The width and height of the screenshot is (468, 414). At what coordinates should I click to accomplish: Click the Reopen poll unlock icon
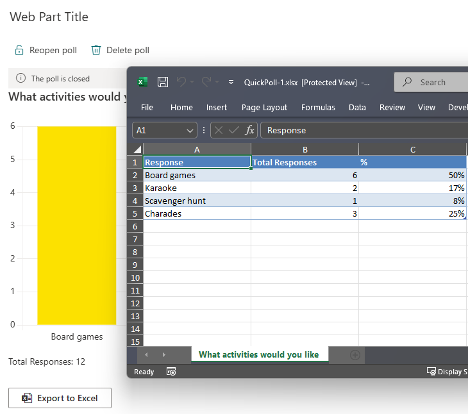[x=19, y=50]
